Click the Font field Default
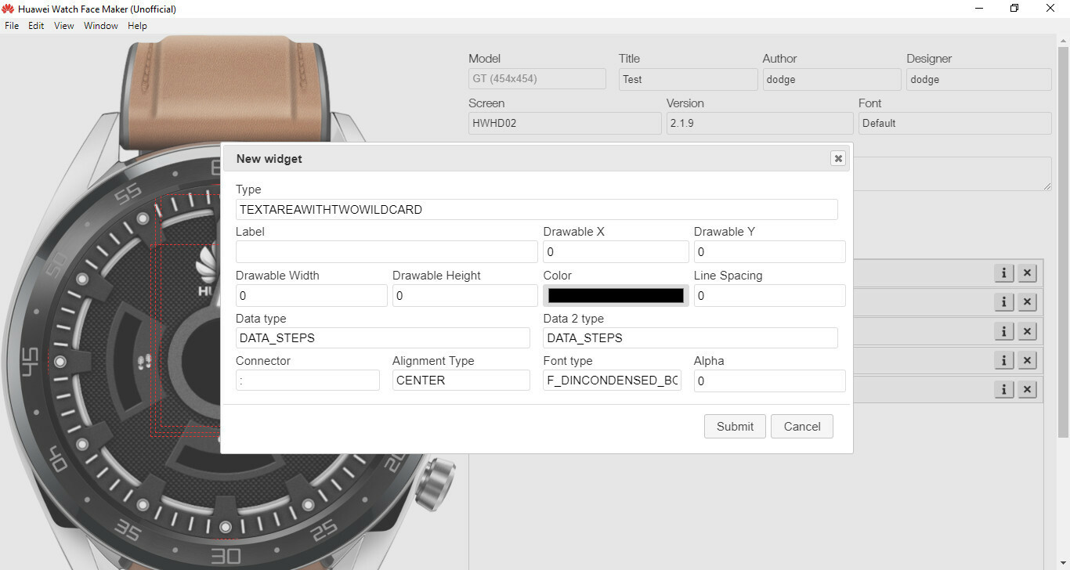 [955, 123]
